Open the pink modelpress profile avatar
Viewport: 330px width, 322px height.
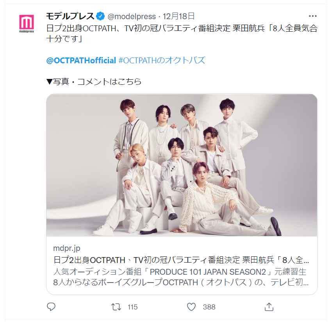[27, 23]
